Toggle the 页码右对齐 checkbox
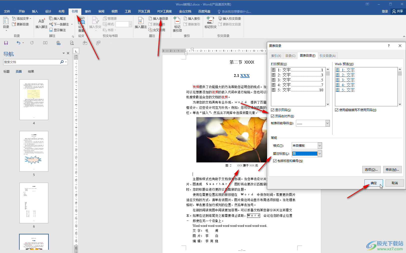This screenshot has width=406, height=253. [273, 116]
